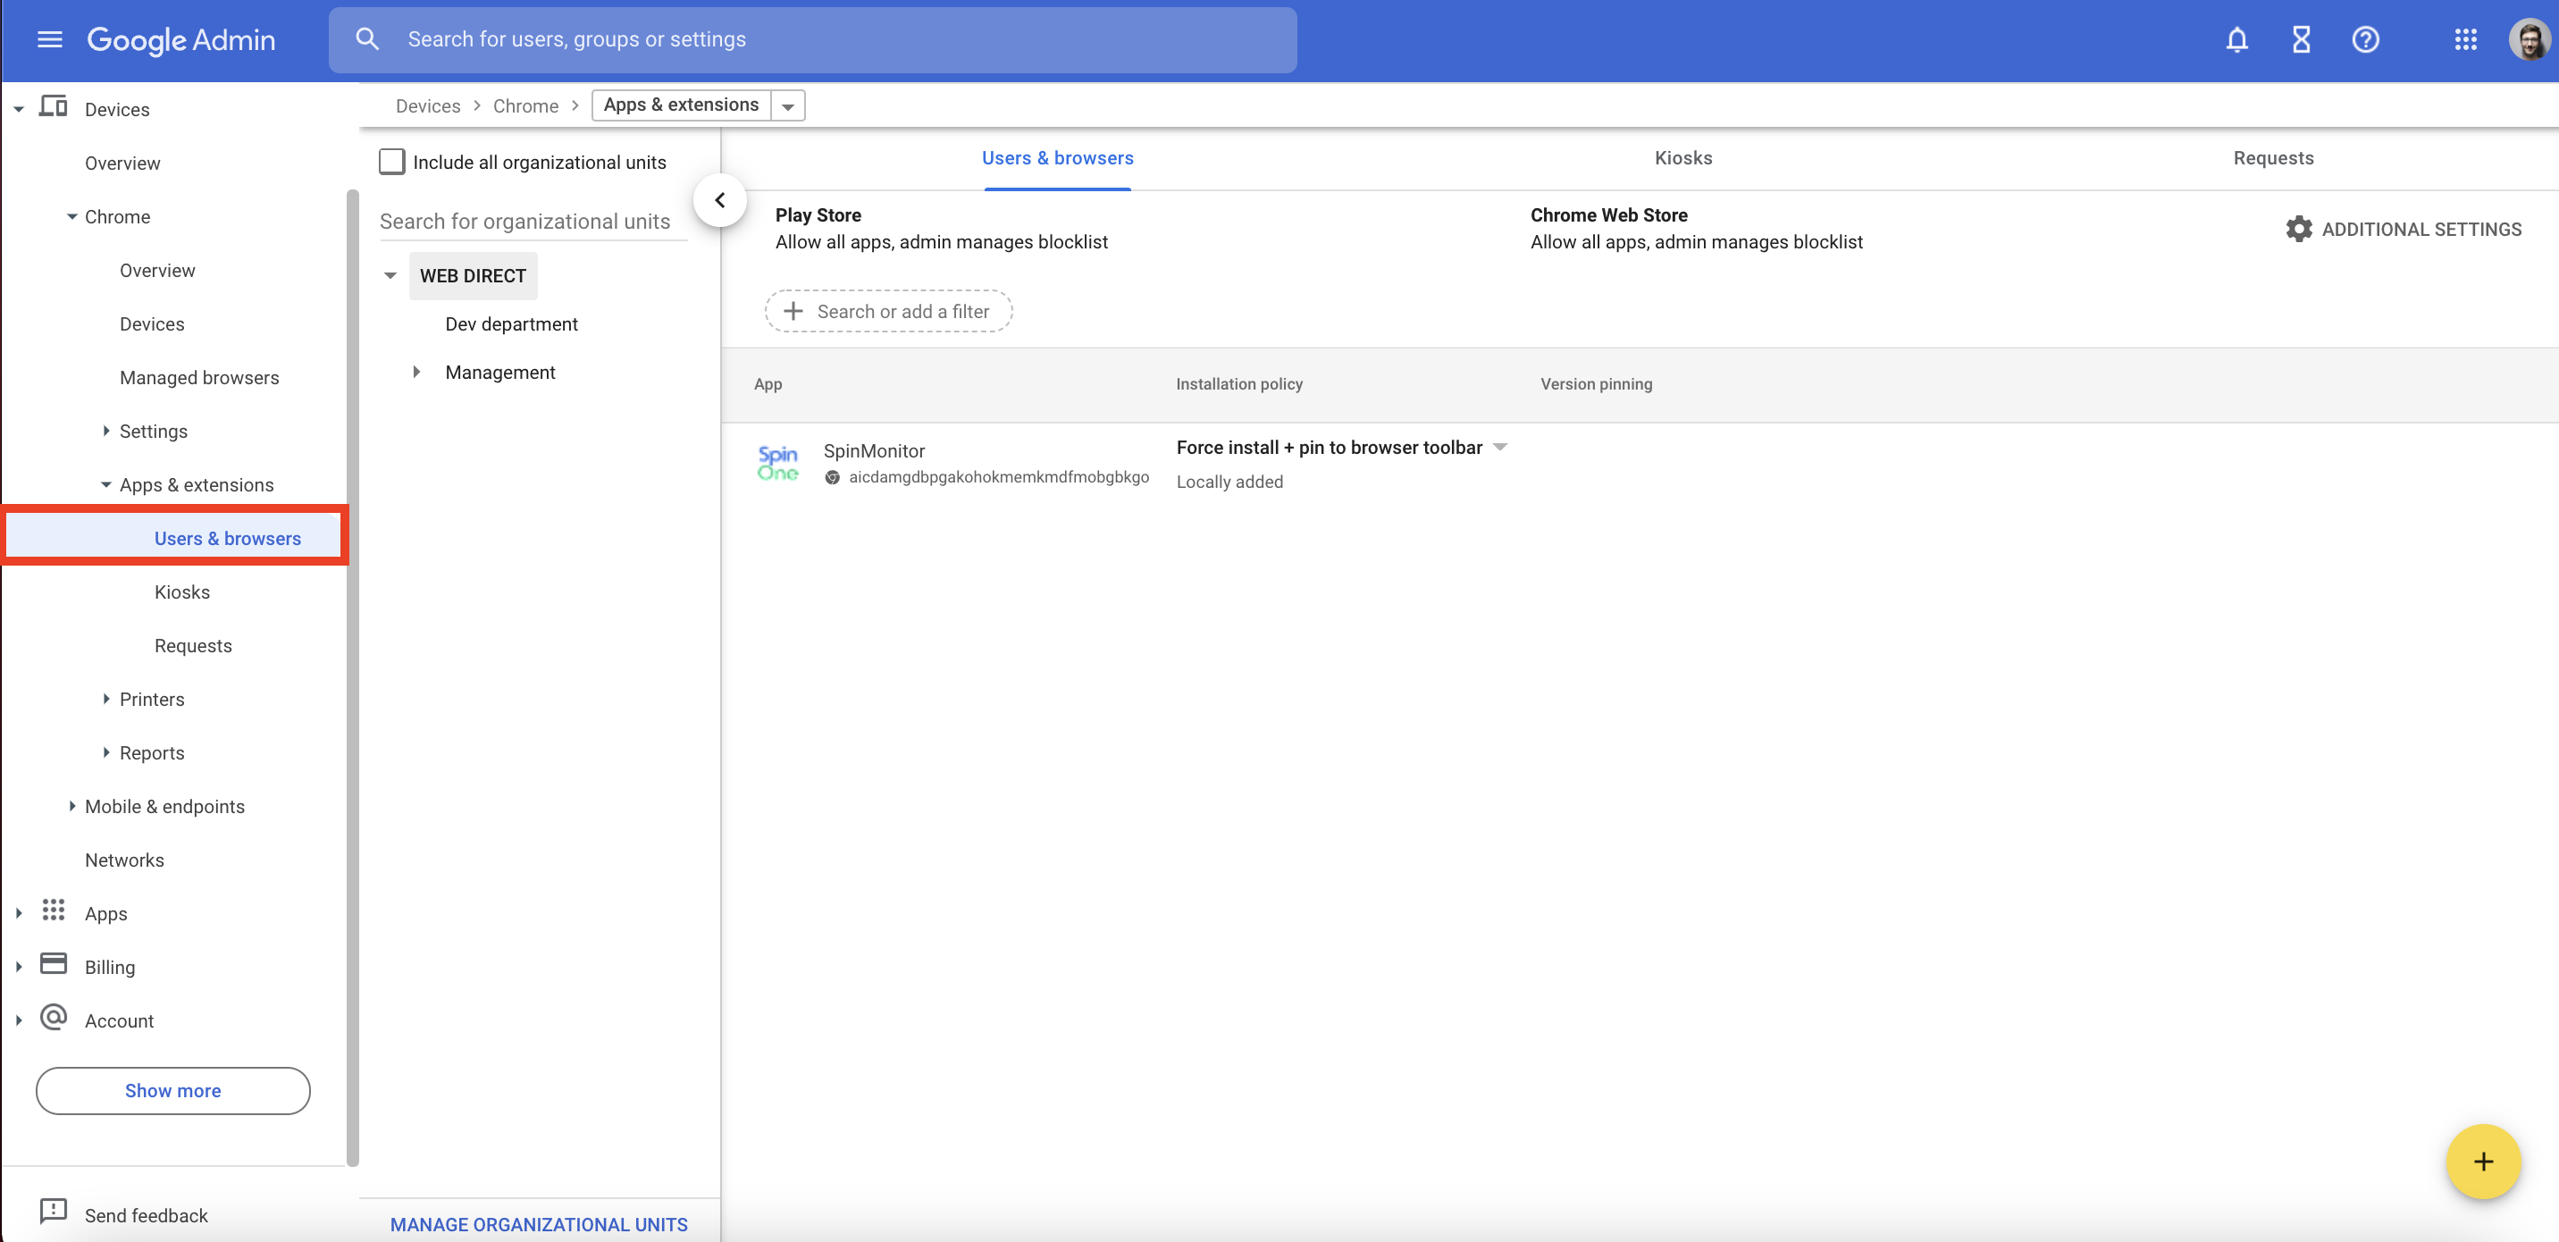Click the Installation policy column header
The height and width of the screenshot is (1242, 2559).
(x=1238, y=383)
